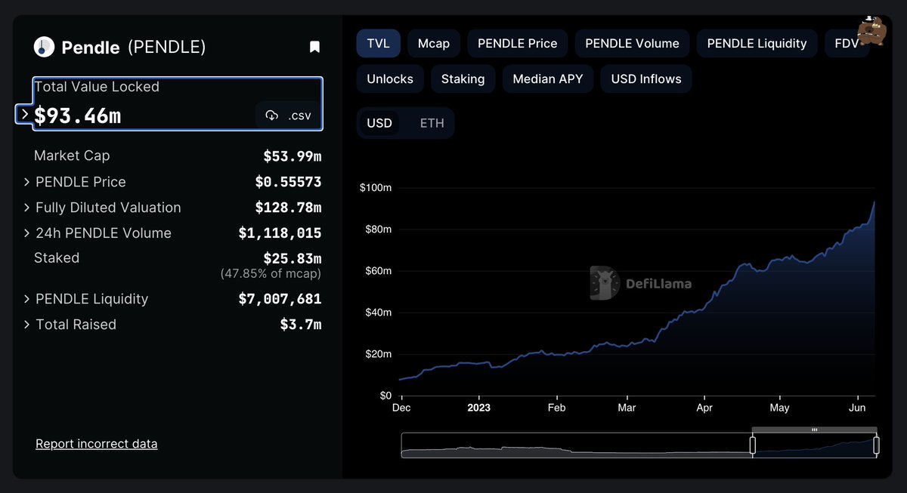Switch the chart currency to ETH
The image size is (907, 493).
pyautogui.click(x=432, y=122)
